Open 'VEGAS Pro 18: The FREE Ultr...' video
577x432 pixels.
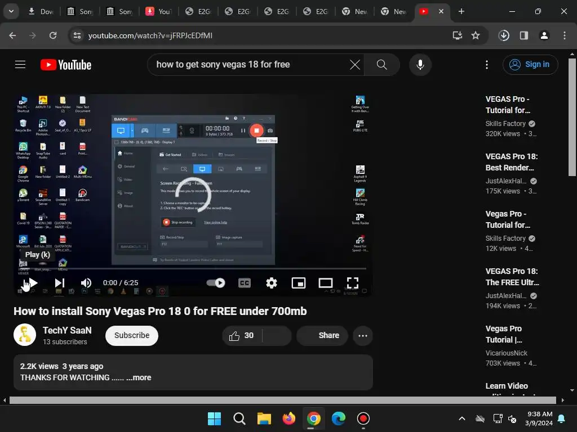click(512, 277)
